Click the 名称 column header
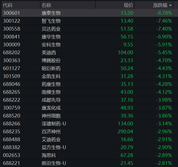The width and height of the screenshot is (178, 167). [68, 5]
